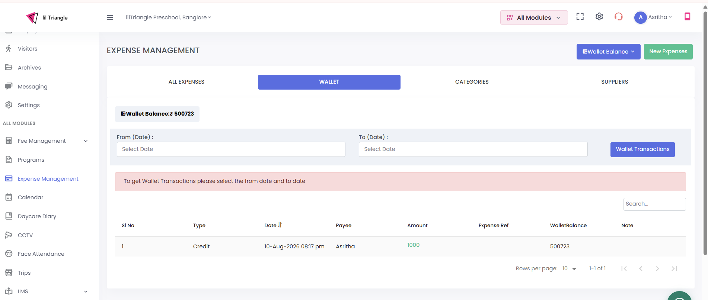Toggle the hamburger sidebar menu

point(110,17)
